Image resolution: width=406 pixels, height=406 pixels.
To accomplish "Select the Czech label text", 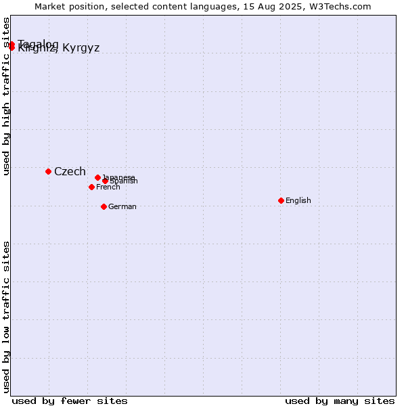I will (x=70, y=171).
